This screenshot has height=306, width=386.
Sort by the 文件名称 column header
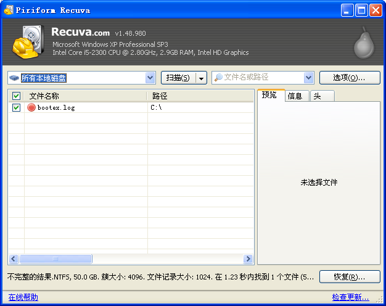[85, 96]
